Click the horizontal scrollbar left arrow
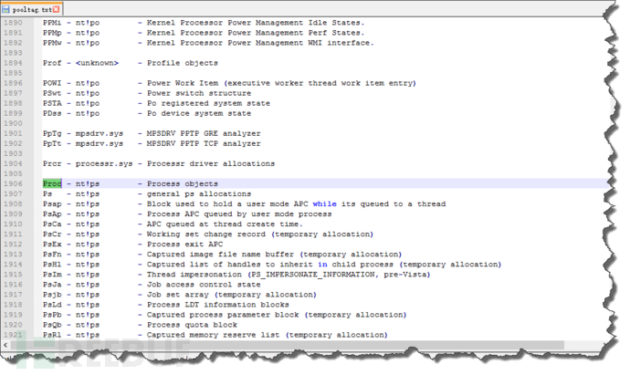The height and width of the screenshot is (375, 630). click(x=5, y=345)
